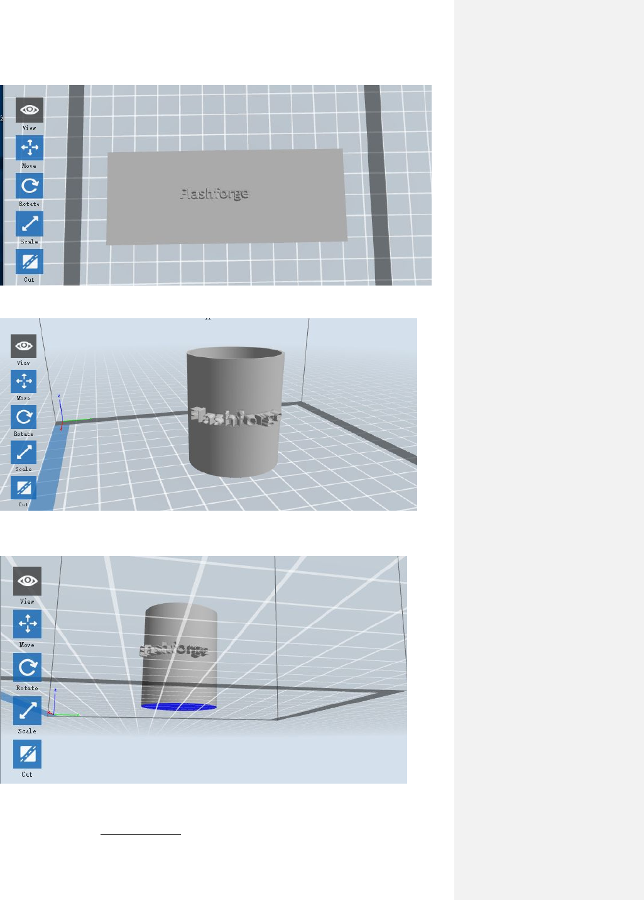Select the Move tool in middle screenshot
This screenshot has width=644, height=900.
(24, 381)
